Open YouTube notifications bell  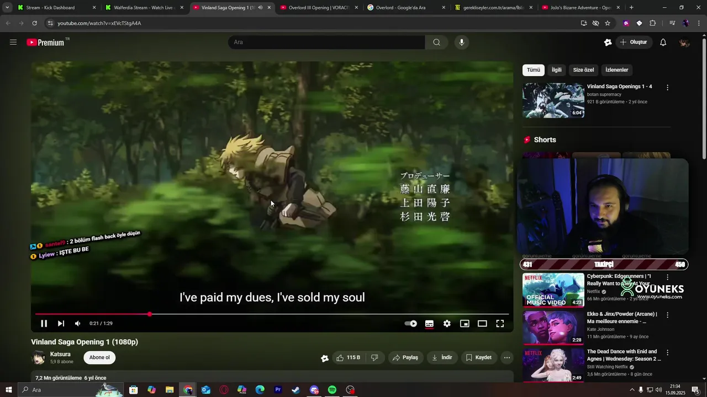coord(663,42)
